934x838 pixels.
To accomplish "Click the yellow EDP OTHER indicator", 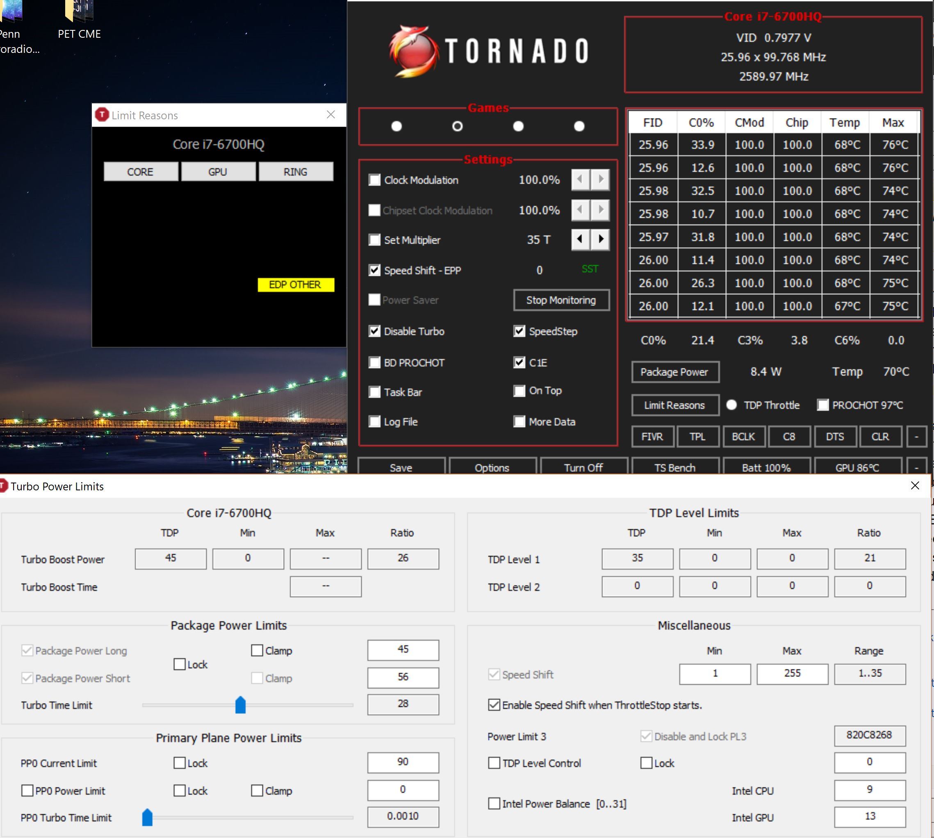I will [x=296, y=285].
